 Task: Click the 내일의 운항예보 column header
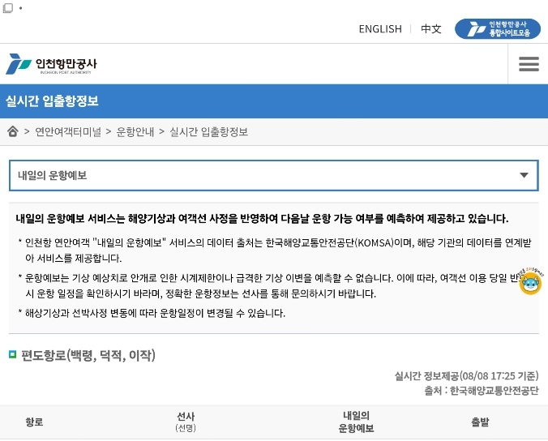[x=356, y=422]
